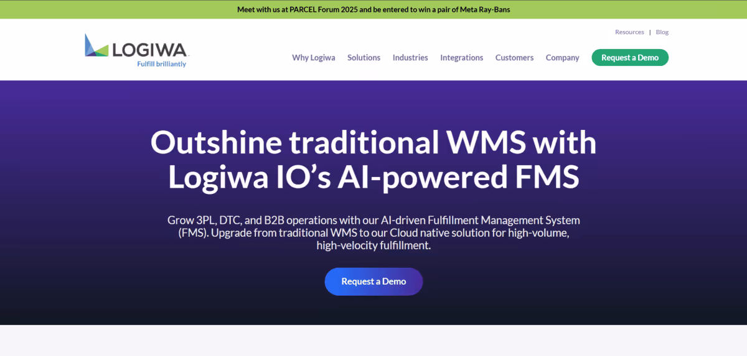Go to the Blog page
Viewport: 747px width, 356px height.
click(x=662, y=32)
